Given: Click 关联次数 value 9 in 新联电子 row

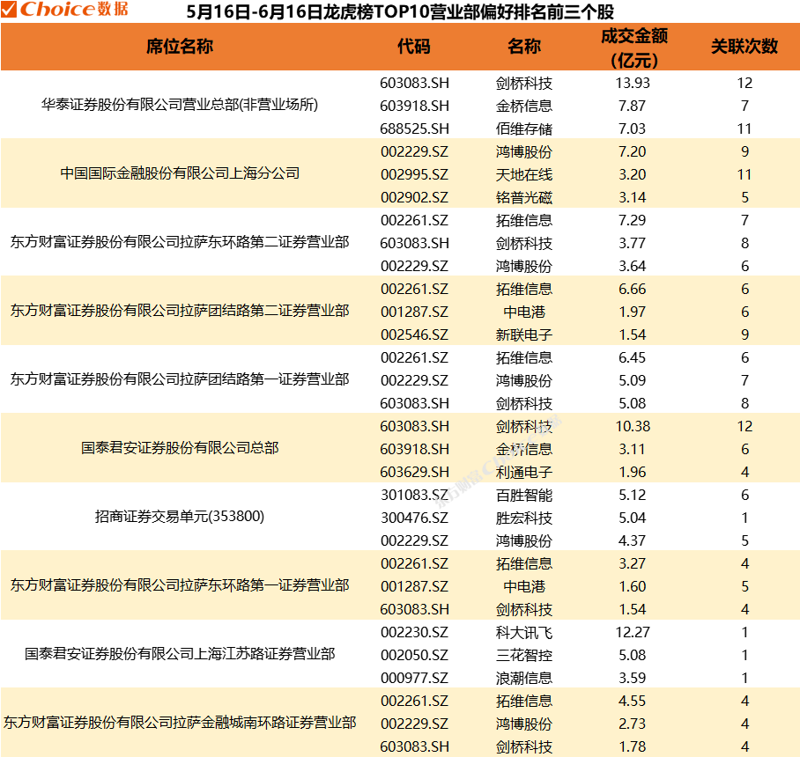Looking at the screenshot, I should 744,334.
